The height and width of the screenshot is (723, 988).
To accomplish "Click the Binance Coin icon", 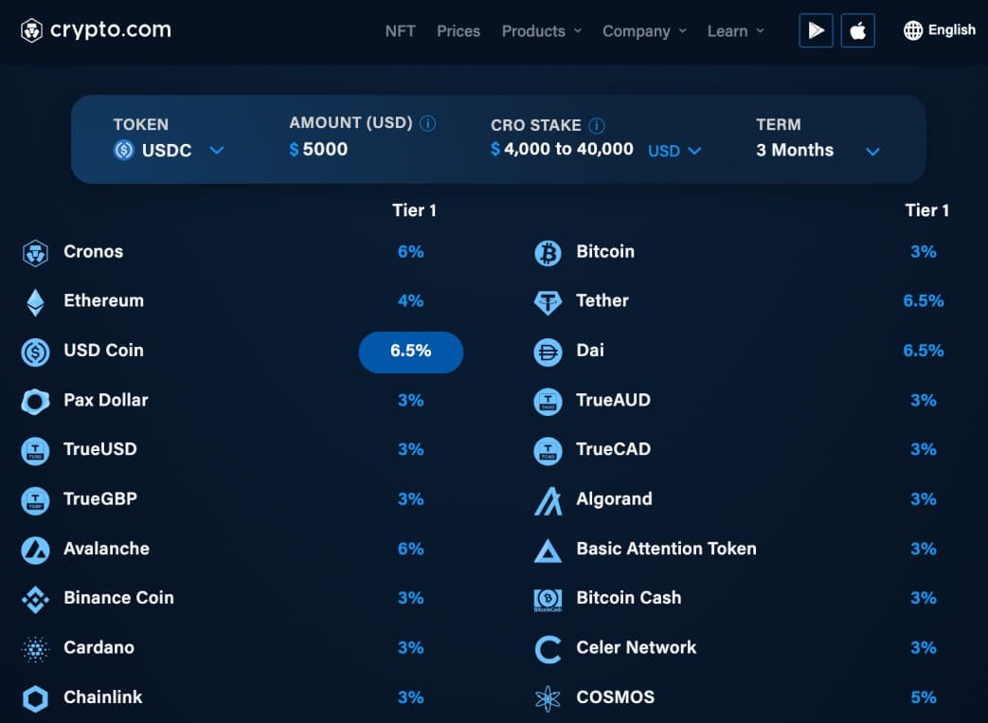I will (x=35, y=600).
